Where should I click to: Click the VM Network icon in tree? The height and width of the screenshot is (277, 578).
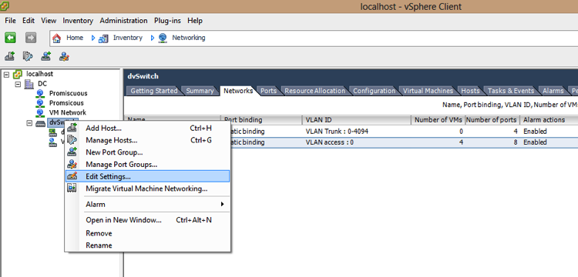(40, 112)
